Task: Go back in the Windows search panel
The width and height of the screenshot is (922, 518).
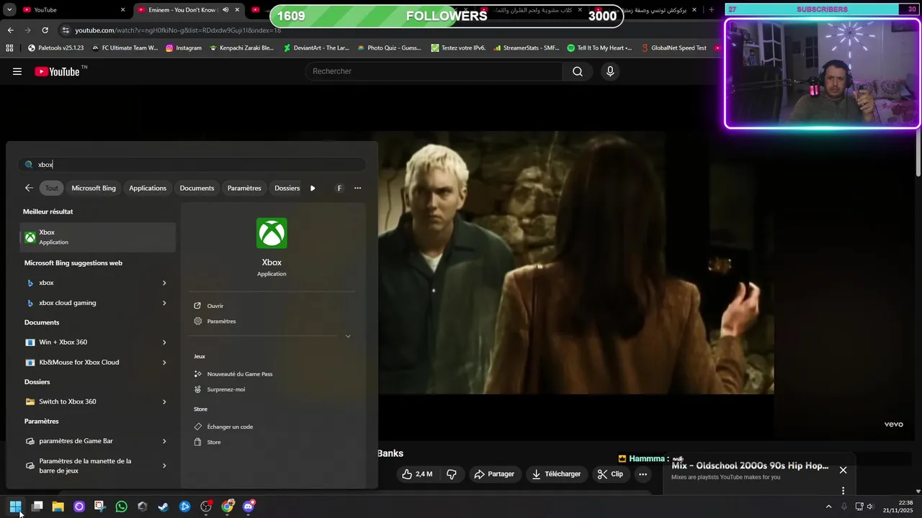Action: click(29, 188)
